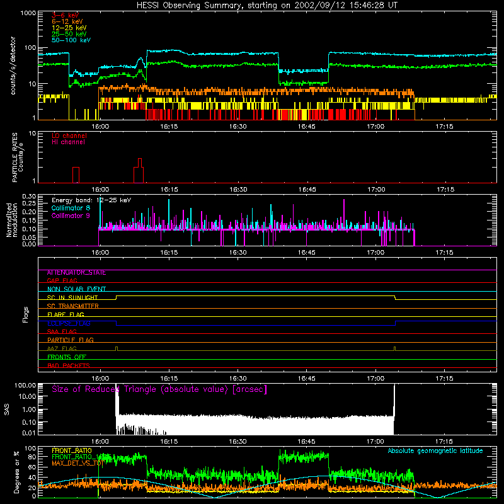Viewport: 504px width, 504px height.
Task: Click the counts/s/detector axis label
Action: tap(13, 66)
